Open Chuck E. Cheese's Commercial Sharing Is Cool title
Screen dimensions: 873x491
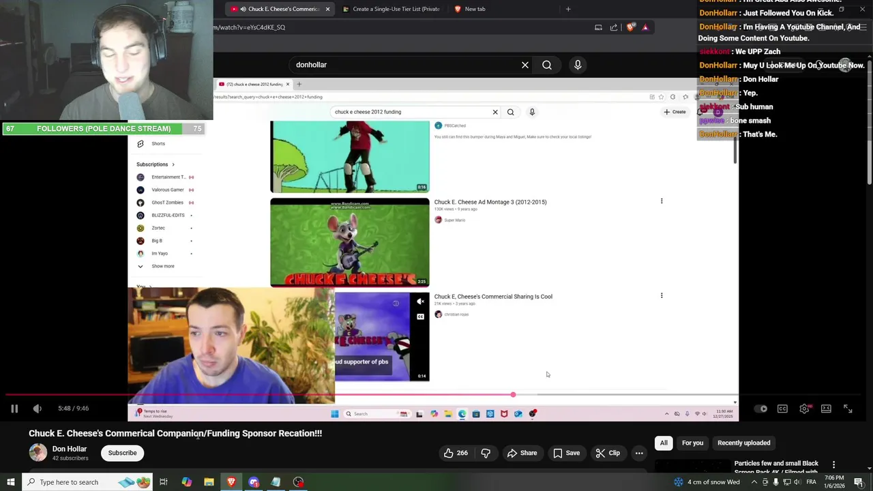[493, 297]
